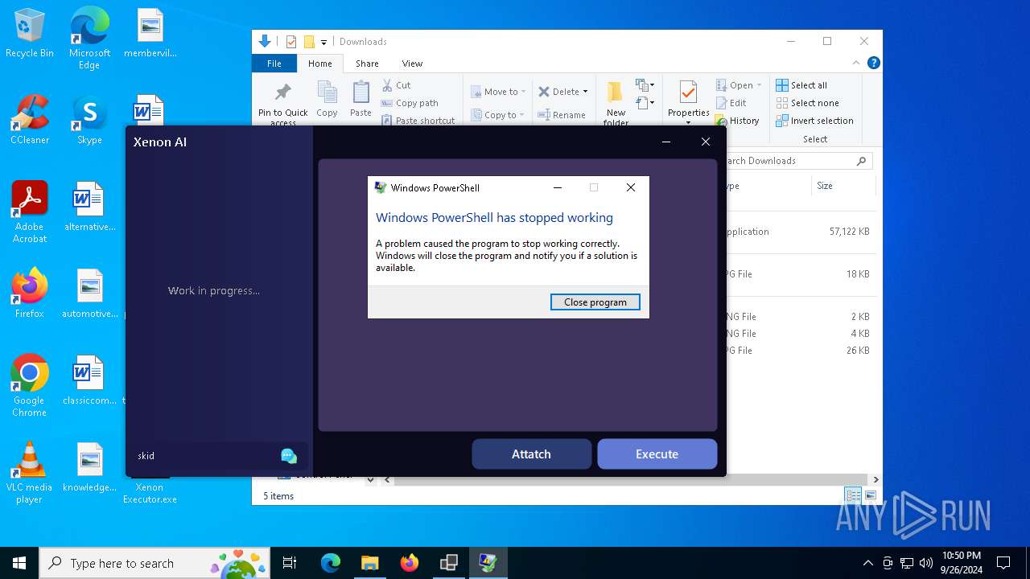Open Windows Start menu
The height and width of the screenshot is (579, 1030).
19,563
